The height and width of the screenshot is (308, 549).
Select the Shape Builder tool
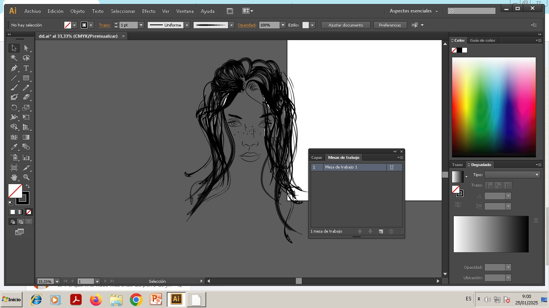pos(14,127)
